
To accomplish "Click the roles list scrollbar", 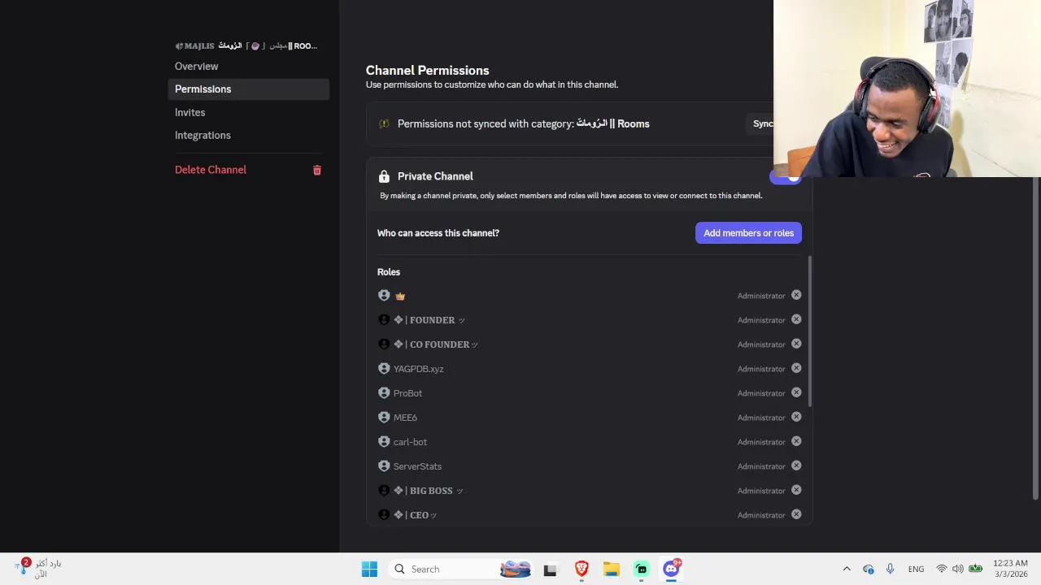I will click(x=810, y=331).
